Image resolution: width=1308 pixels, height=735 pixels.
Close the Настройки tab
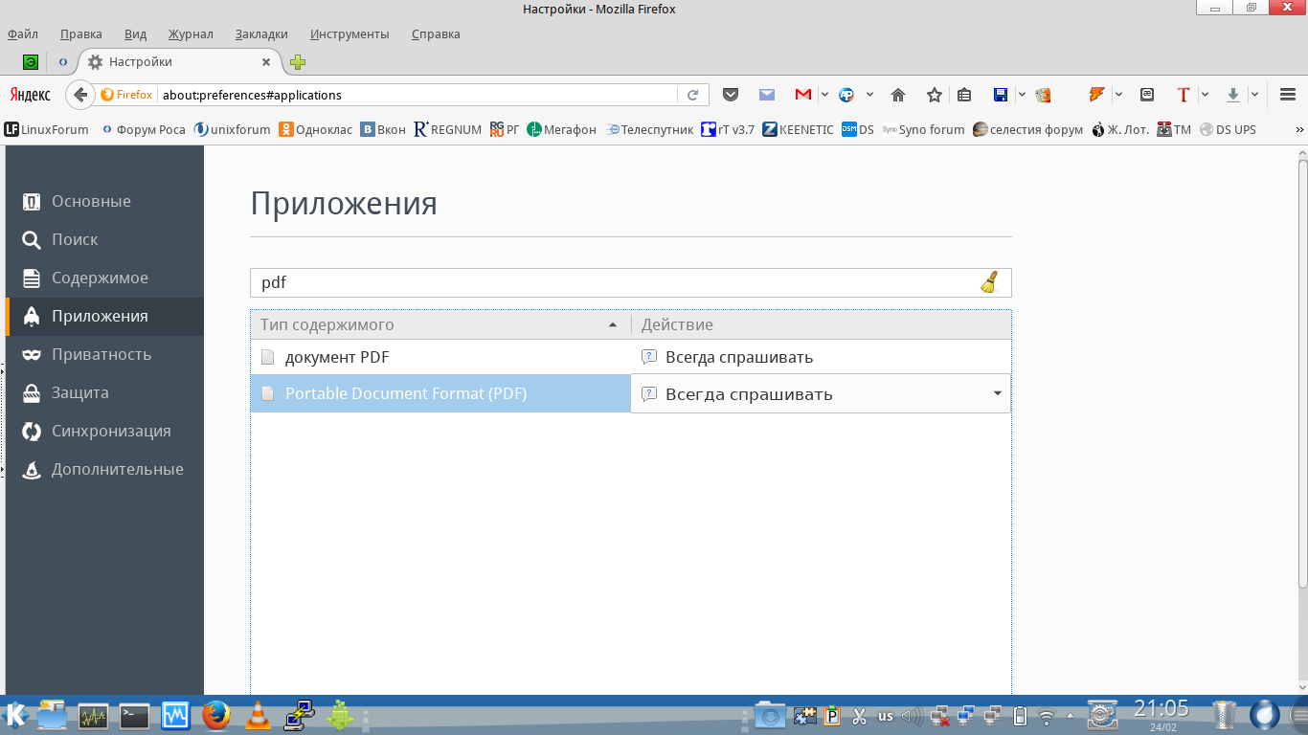click(x=267, y=61)
